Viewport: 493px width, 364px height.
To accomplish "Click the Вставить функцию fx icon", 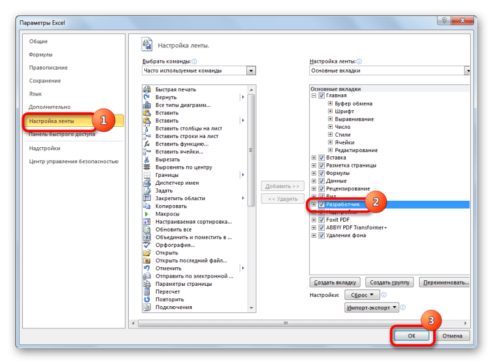I will (147, 144).
